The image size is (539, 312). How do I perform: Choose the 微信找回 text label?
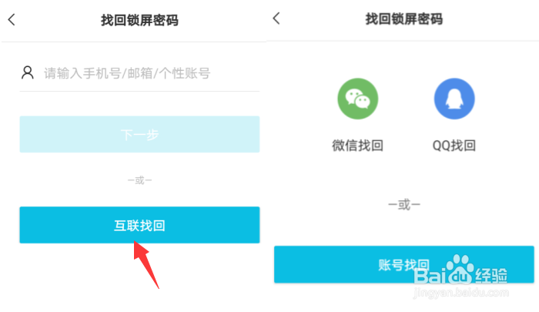(x=357, y=146)
